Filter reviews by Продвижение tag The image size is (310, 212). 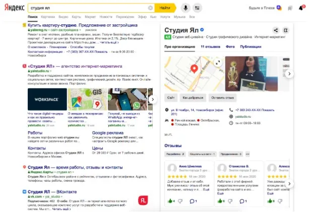[231, 154]
